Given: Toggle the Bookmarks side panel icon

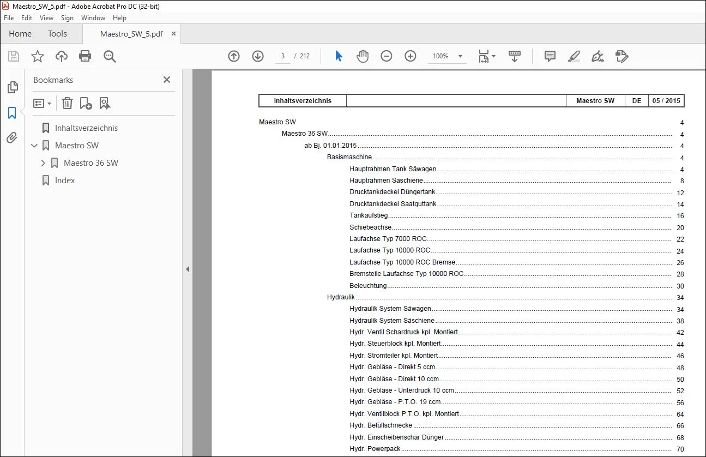Looking at the screenshot, I should click(12, 113).
